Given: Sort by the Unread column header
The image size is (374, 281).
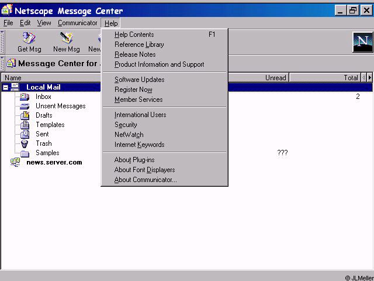Looking at the screenshot, I should 258,78.
